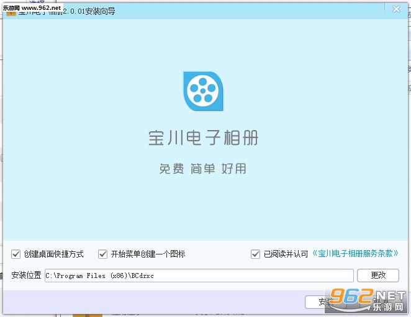This screenshot has height=317, width=411.
Task: Uncheck 创建桌面快捷方式 checkbox
Action: tap(16, 254)
